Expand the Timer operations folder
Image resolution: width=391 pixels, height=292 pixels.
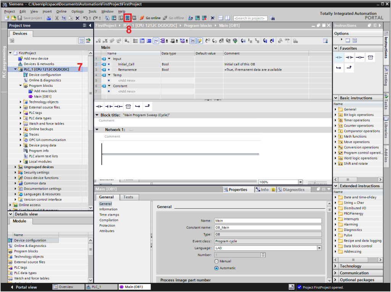click(336, 120)
